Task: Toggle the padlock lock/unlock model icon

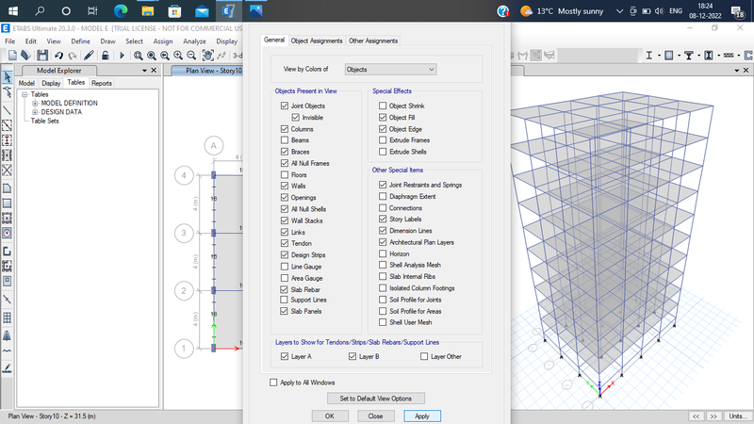Action: coord(106,56)
